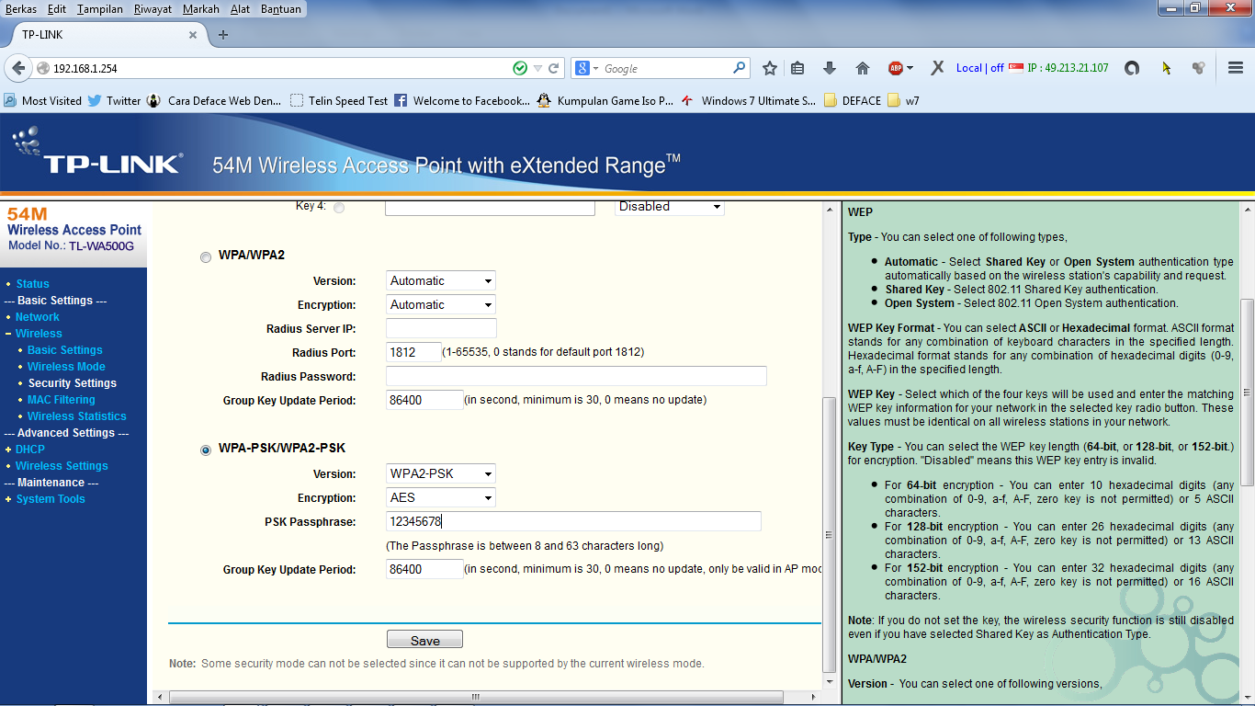Go to the home page icon
Viewport: 1255px width, 706px height.
(862, 68)
